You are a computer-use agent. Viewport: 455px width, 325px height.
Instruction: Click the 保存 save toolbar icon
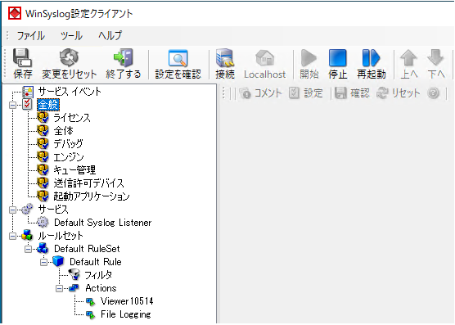(22, 58)
